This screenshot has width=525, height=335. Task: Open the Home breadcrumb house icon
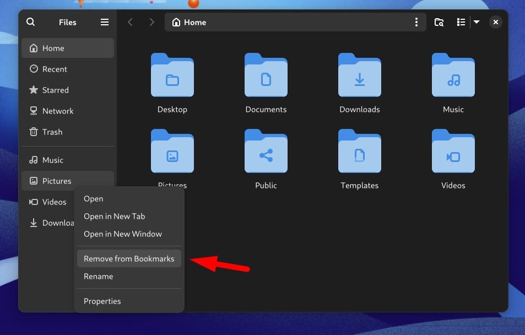[176, 22]
